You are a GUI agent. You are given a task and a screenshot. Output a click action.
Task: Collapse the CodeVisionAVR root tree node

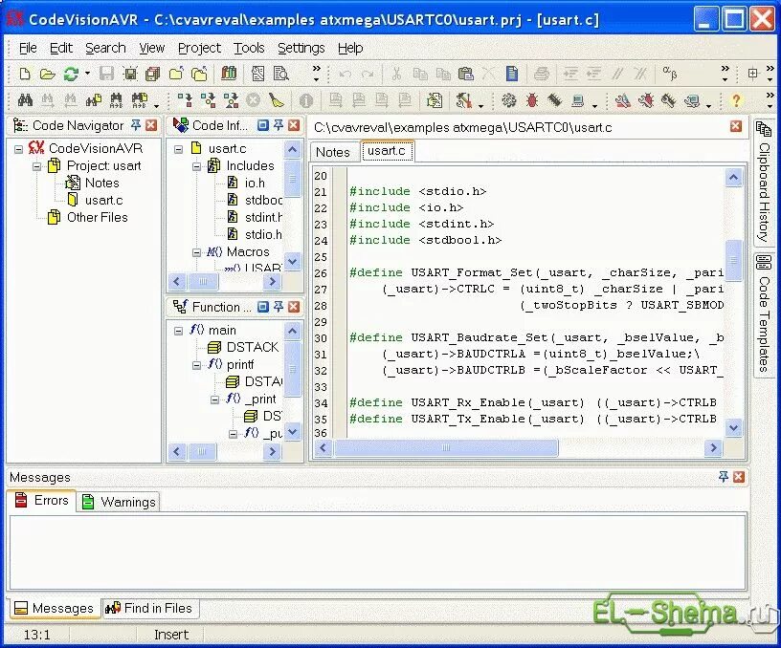19,149
